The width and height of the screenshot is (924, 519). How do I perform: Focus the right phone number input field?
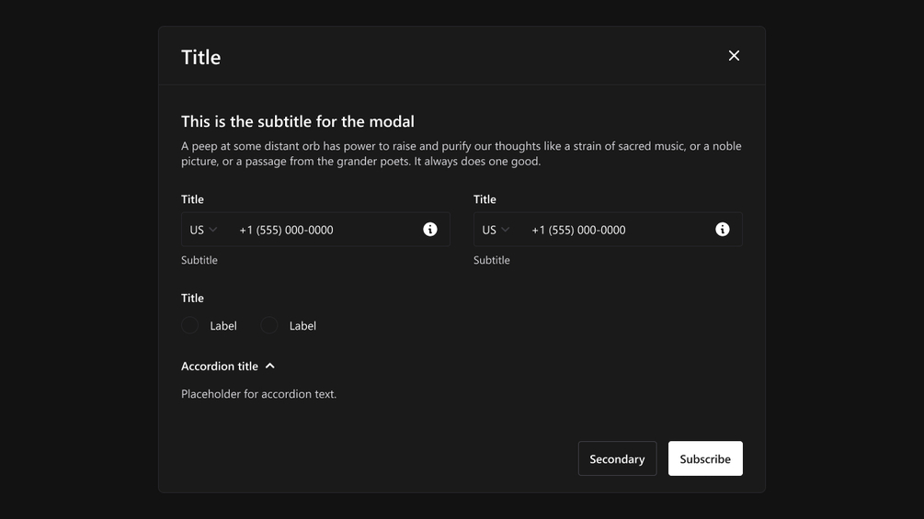click(x=614, y=230)
